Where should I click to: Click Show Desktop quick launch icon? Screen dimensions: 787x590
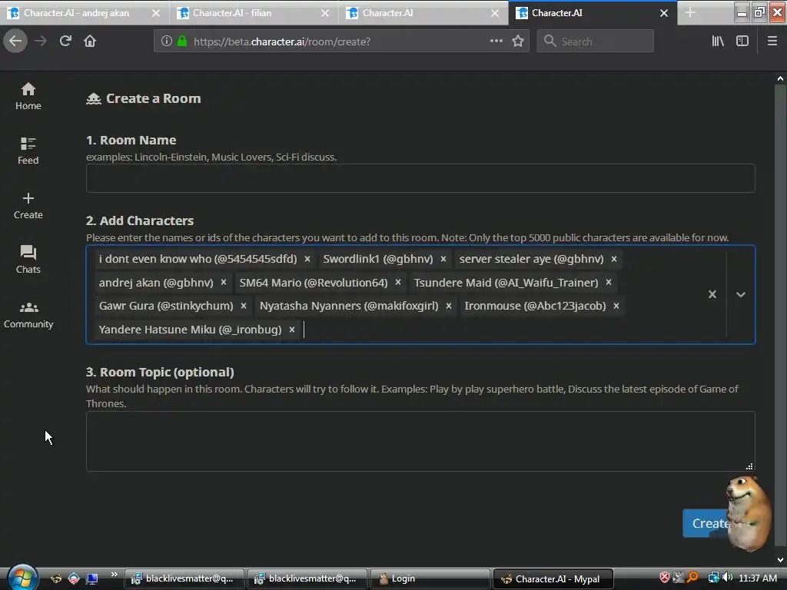[x=92, y=578]
